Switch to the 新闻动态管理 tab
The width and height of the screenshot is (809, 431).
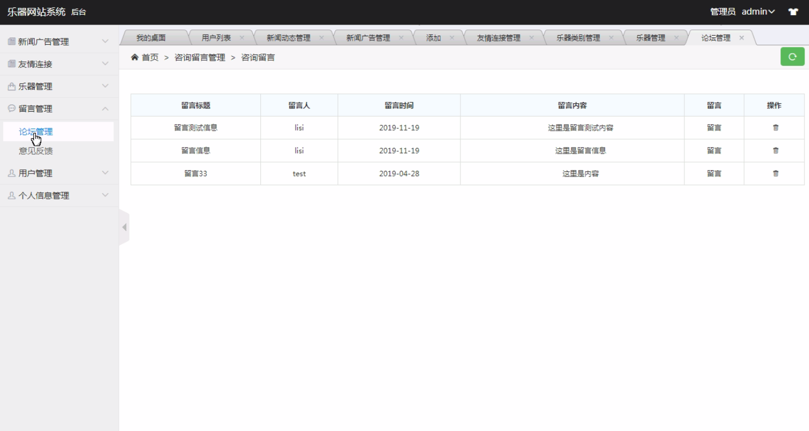coord(288,38)
